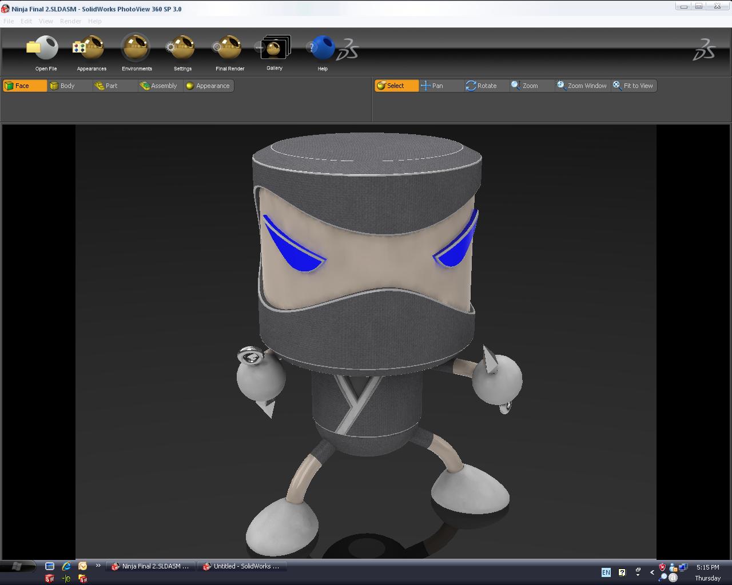
Task: Open the View menu
Action: tap(46, 21)
